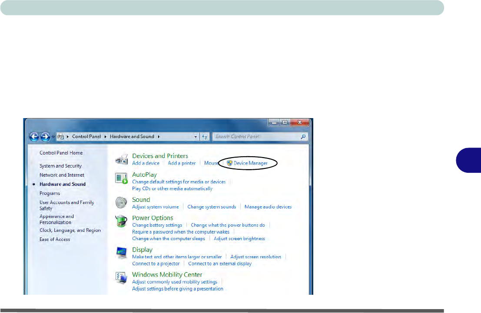Open Programs category in sidebar
481x313 pixels.
pyautogui.click(x=50, y=194)
